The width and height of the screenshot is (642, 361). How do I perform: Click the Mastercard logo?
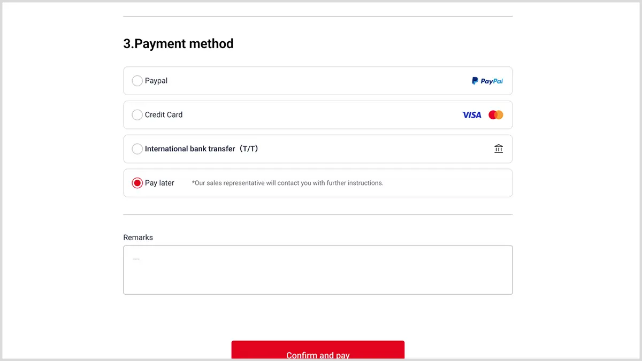click(496, 115)
